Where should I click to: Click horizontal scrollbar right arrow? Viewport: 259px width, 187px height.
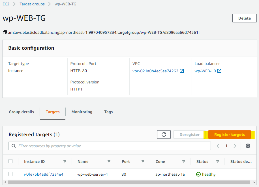click(254, 182)
